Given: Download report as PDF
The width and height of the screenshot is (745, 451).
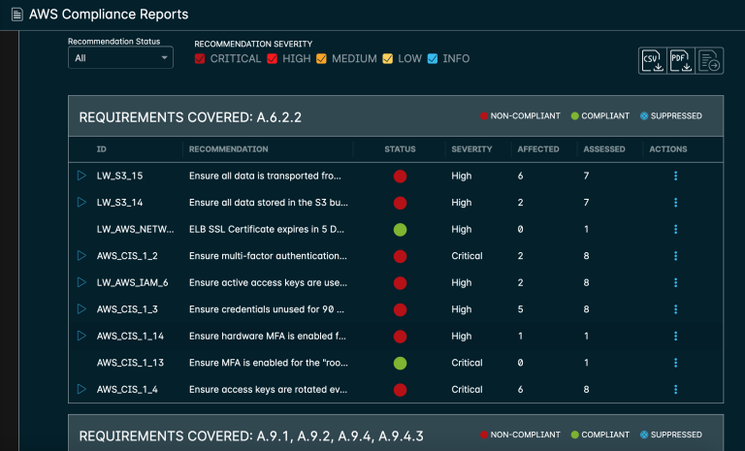Looking at the screenshot, I should 680,60.
